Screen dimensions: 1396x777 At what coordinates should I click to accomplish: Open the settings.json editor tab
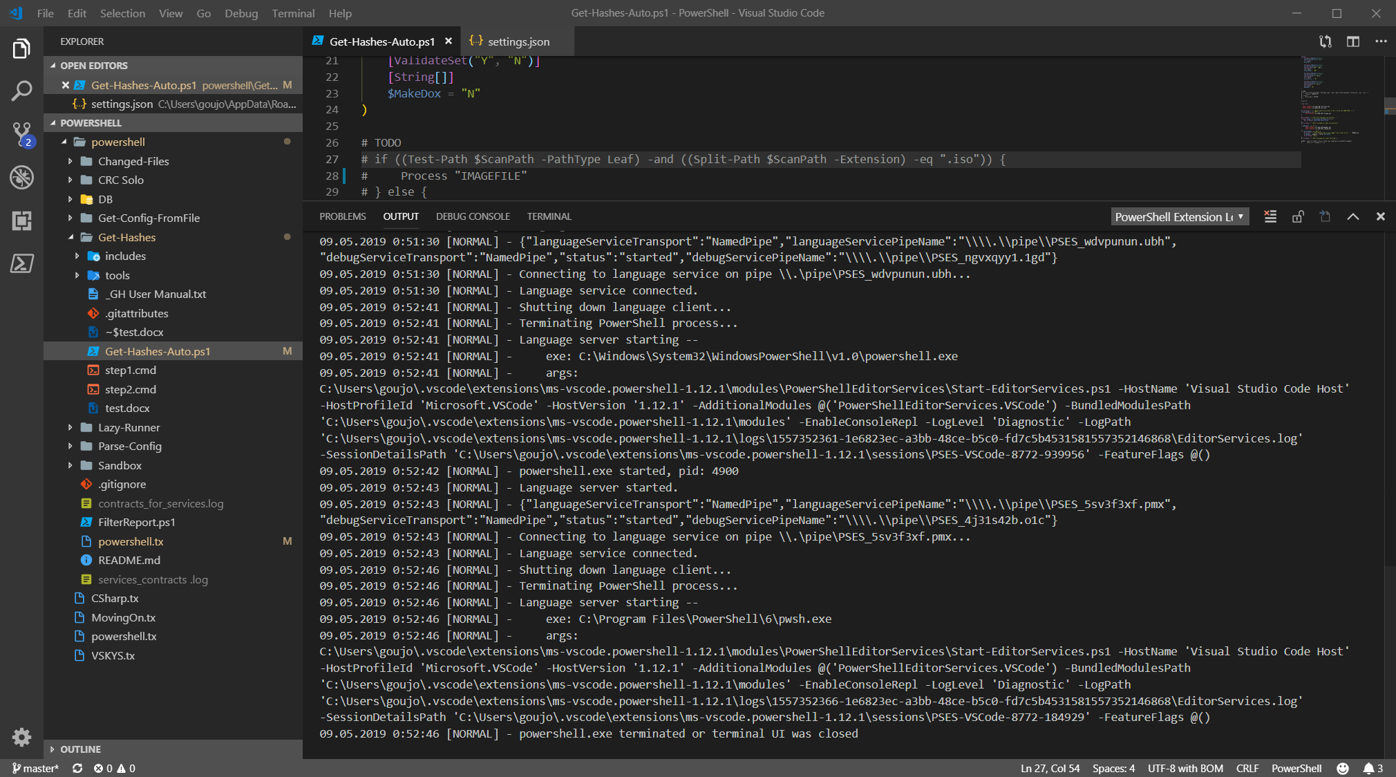pyautogui.click(x=518, y=41)
